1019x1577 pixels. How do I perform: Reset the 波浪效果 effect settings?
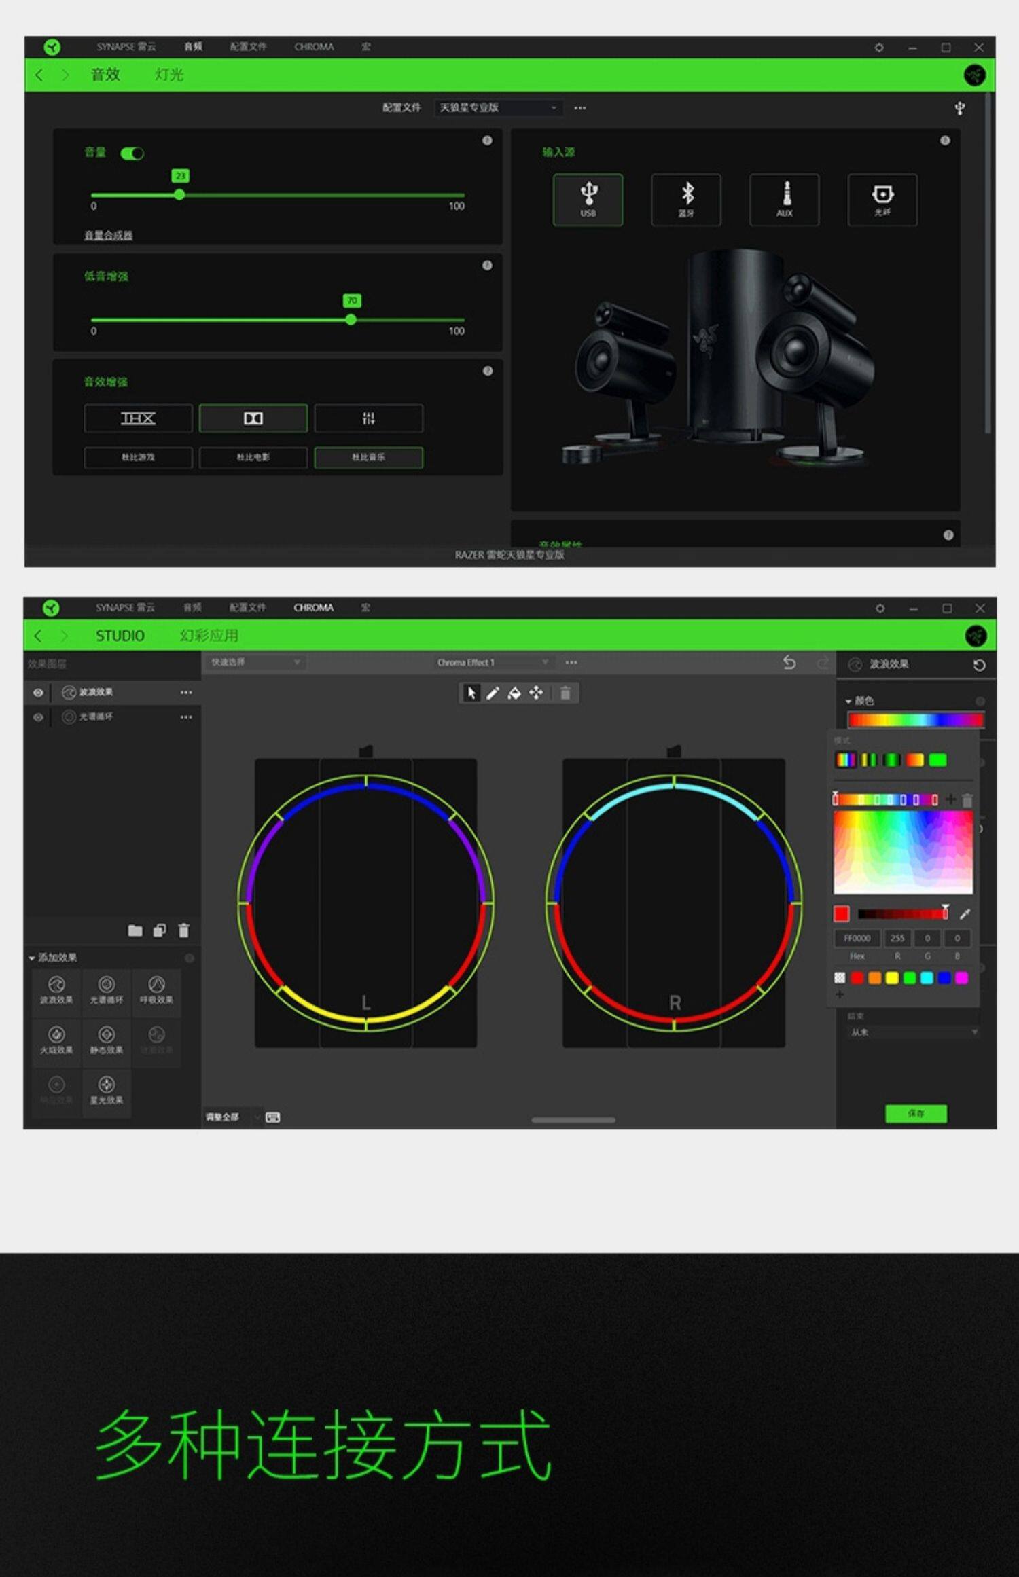pyautogui.click(x=979, y=665)
